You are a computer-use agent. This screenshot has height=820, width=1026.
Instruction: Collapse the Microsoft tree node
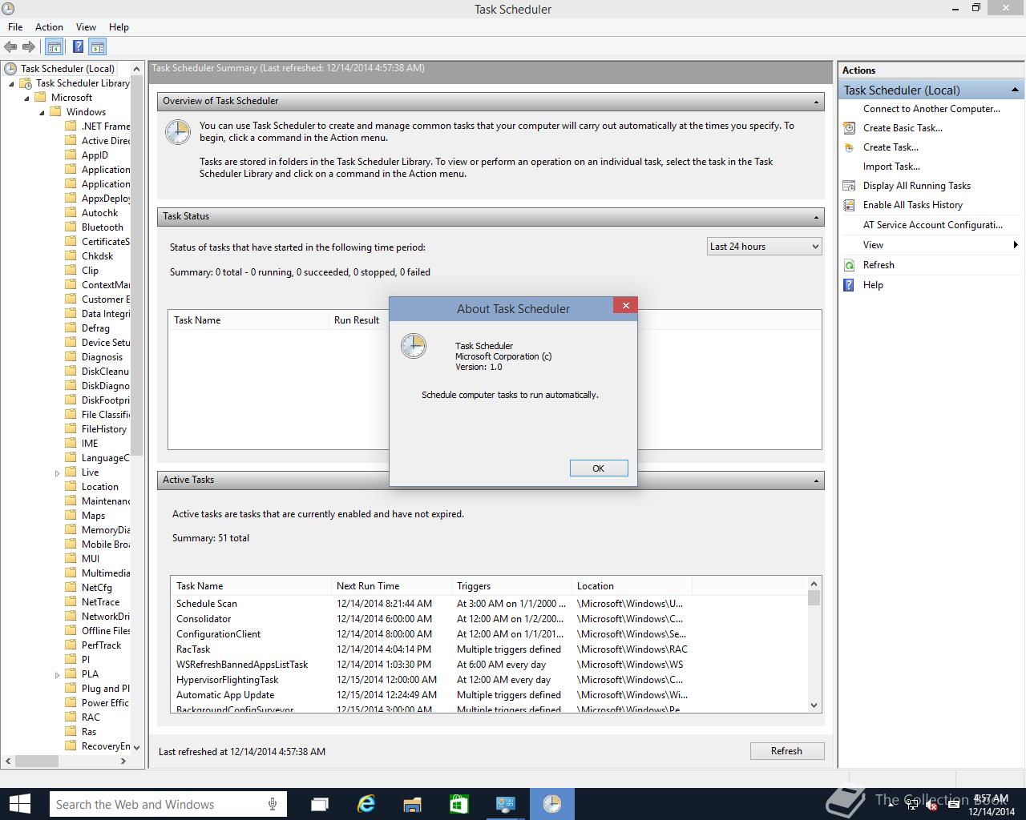(x=26, y=98)
